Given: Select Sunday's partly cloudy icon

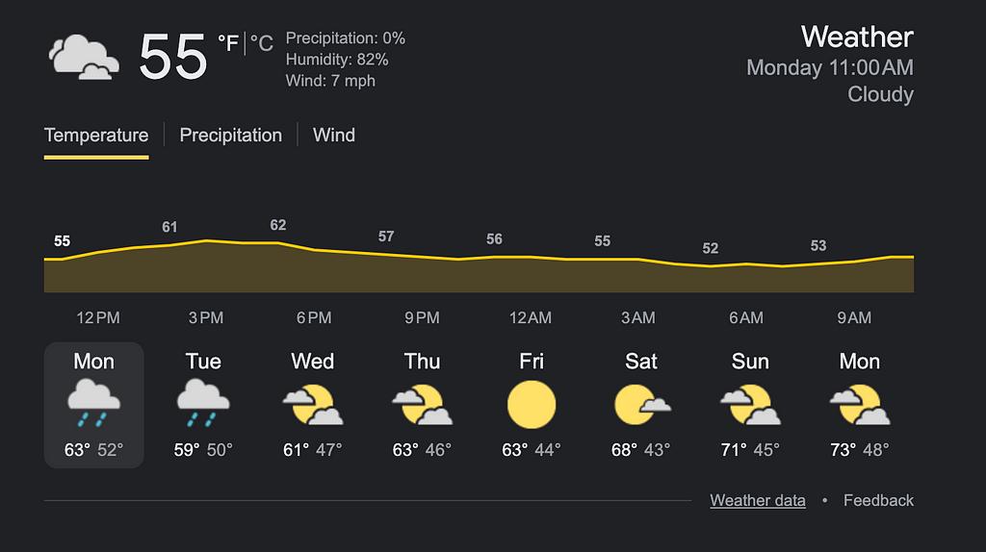Looking at the screenshot, I should click(x=750, y=404).
